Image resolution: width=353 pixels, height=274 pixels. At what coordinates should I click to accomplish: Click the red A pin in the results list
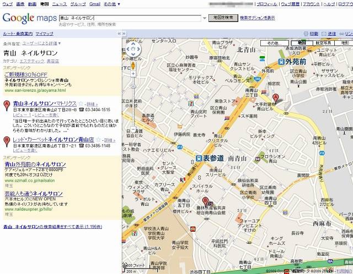[7, 106]
